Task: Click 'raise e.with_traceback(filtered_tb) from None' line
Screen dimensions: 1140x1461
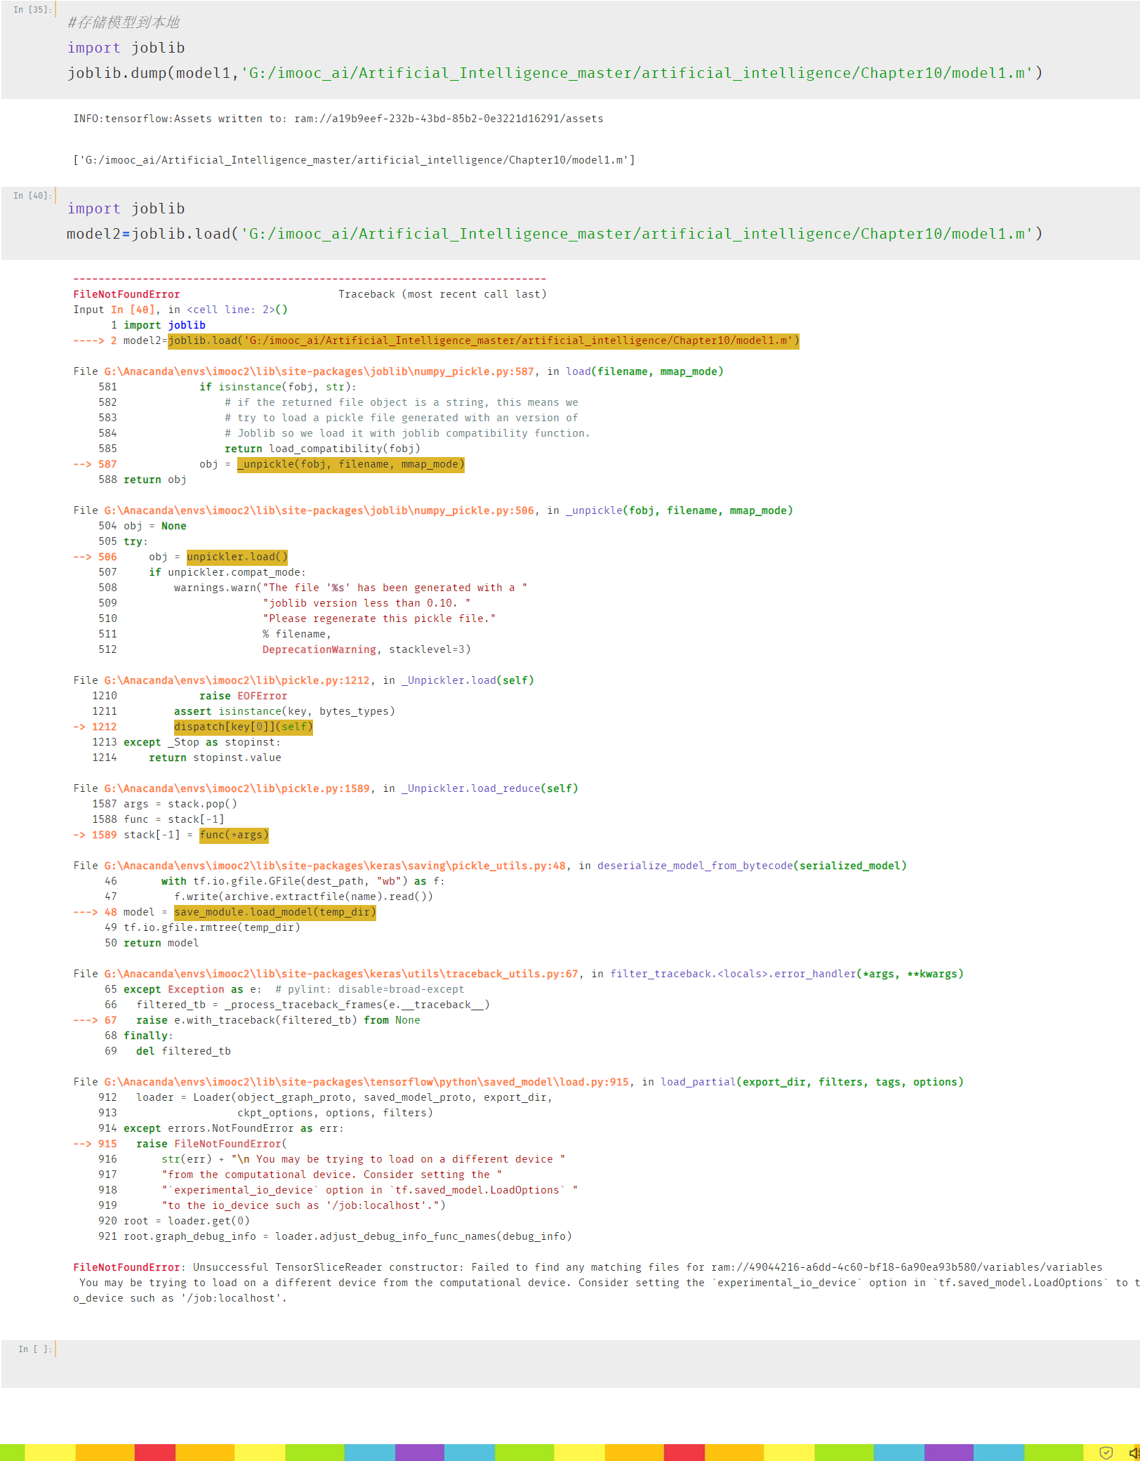Action: click(x=278, y=1020)
